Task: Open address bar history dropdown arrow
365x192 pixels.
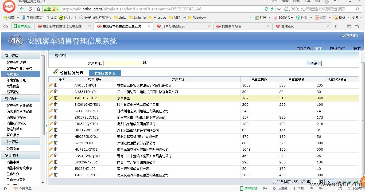Action: click(279, 9)
